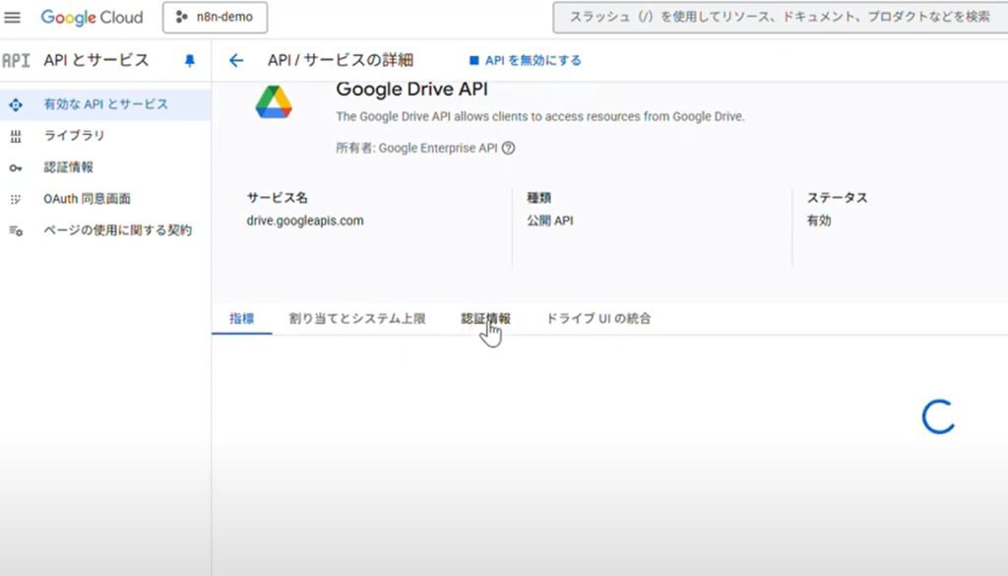Click the ステータス label
Screen dimensions: 1008x576
(x=837, y=198)
